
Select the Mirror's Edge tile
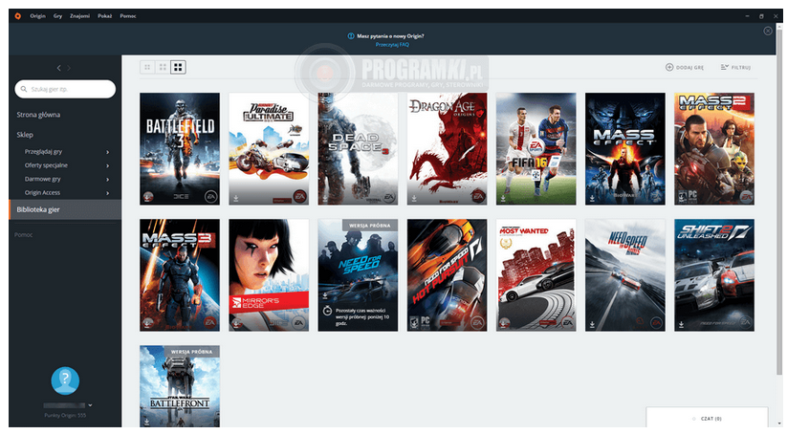click(269, 275)
